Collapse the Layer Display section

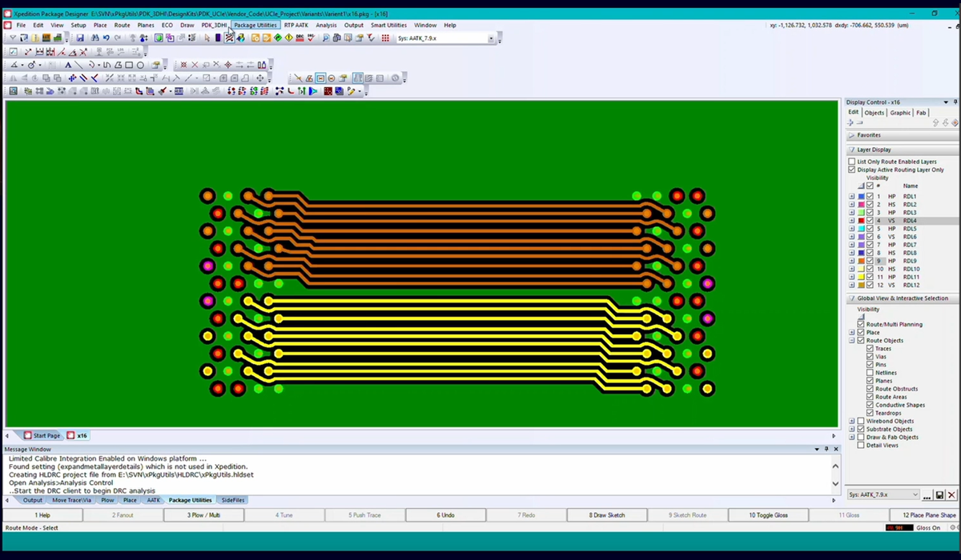click(x=852, y=150)
